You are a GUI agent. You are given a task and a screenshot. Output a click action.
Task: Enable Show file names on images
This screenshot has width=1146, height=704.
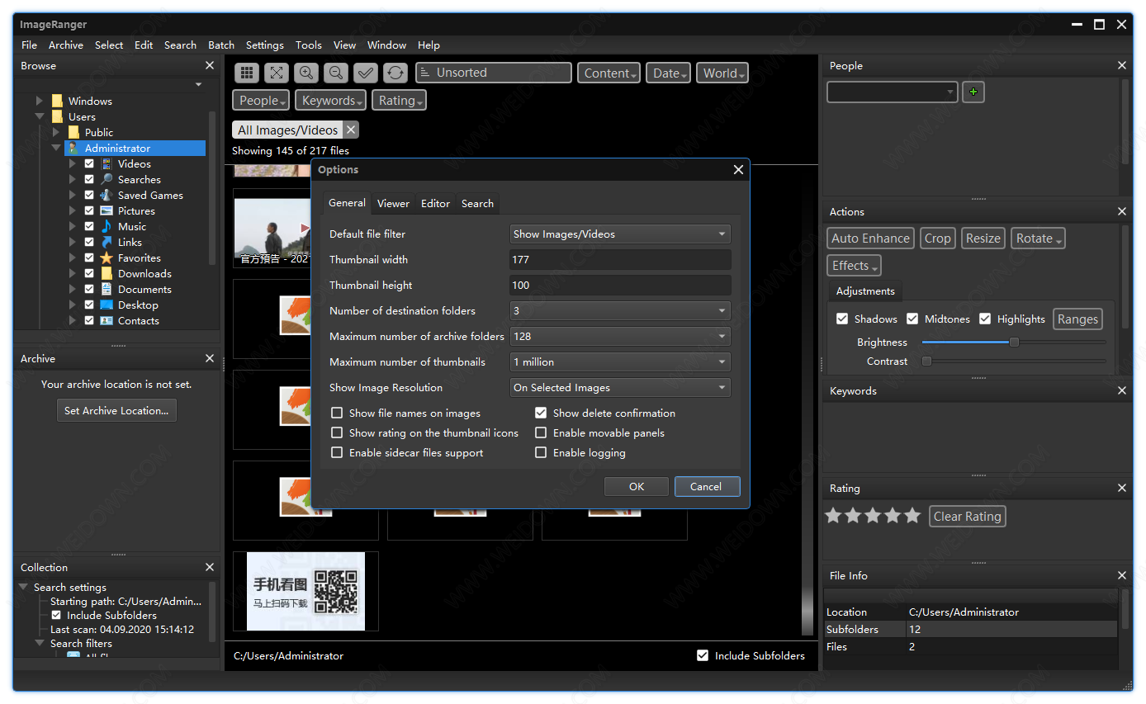[x=337, y=413]
